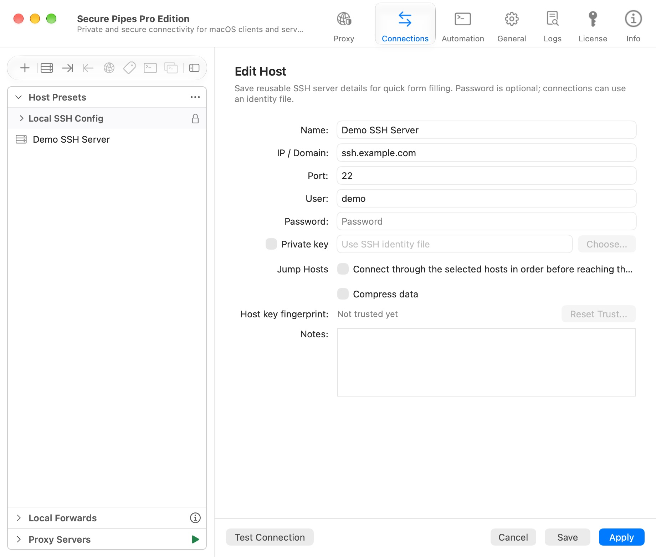Click the server icon beside Demo SSH Server
Viewport: 656px width, 557px height.
(21, 139)
